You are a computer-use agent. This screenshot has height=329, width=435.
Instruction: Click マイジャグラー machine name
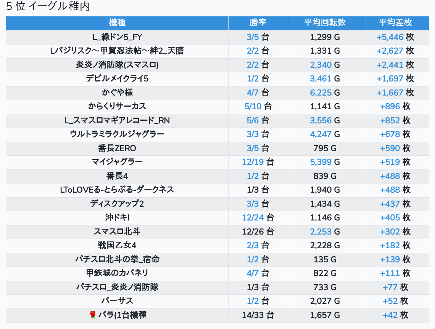tap(117, 162)
